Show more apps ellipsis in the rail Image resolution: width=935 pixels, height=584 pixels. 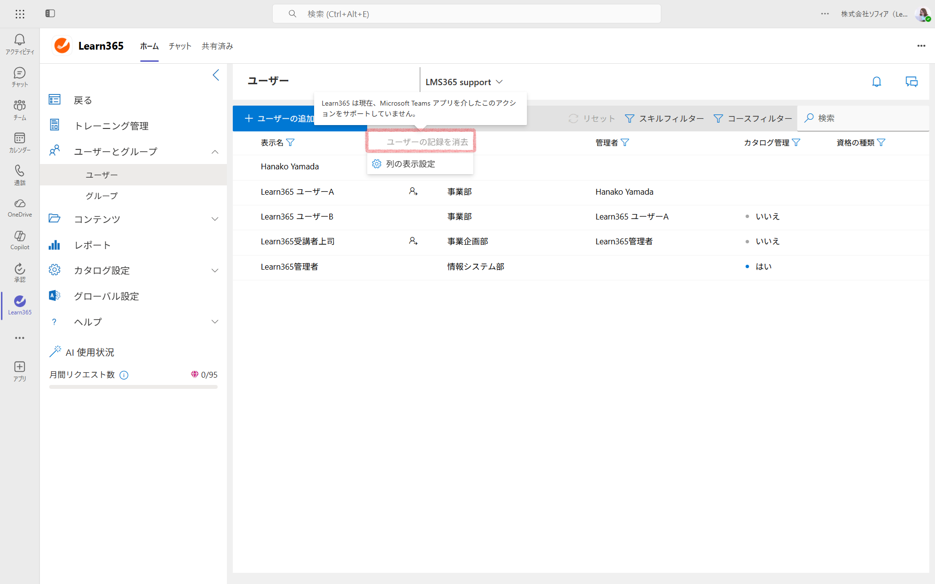pos(20,338)
